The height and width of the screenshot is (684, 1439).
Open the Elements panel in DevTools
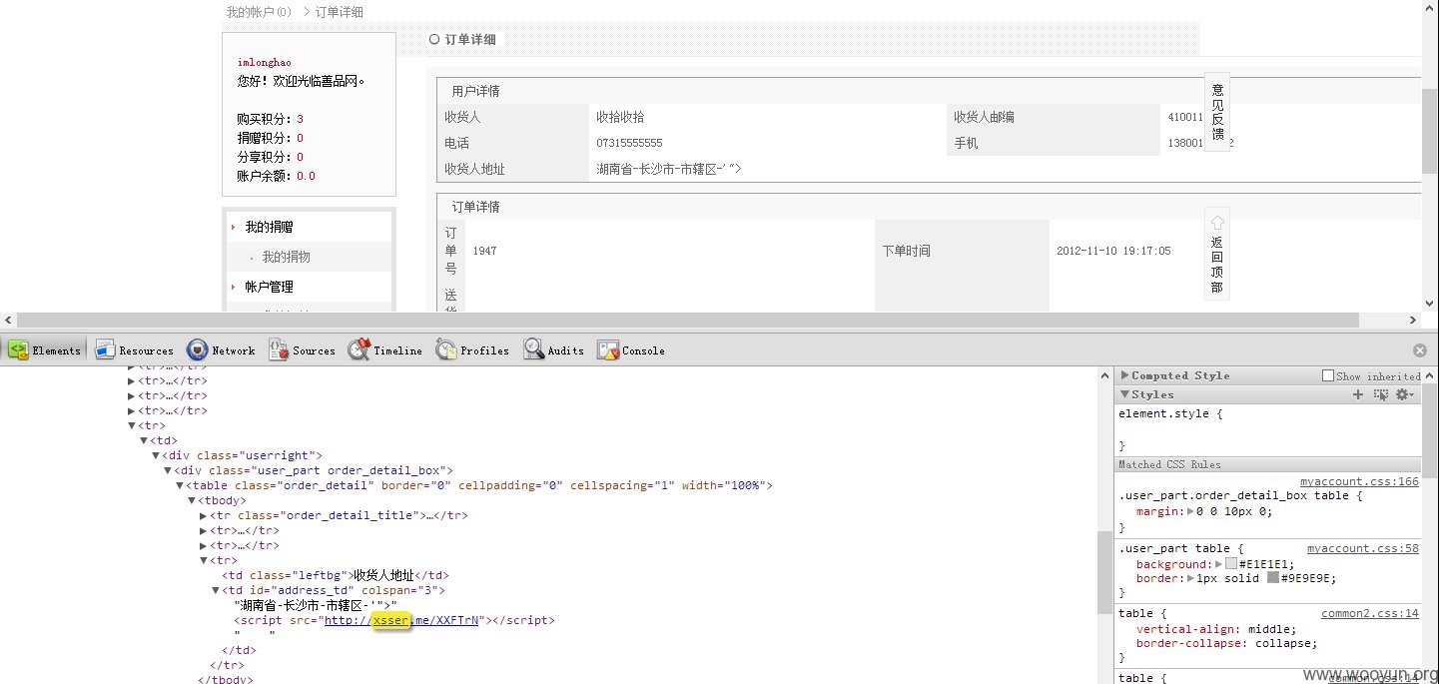[46, 350]
